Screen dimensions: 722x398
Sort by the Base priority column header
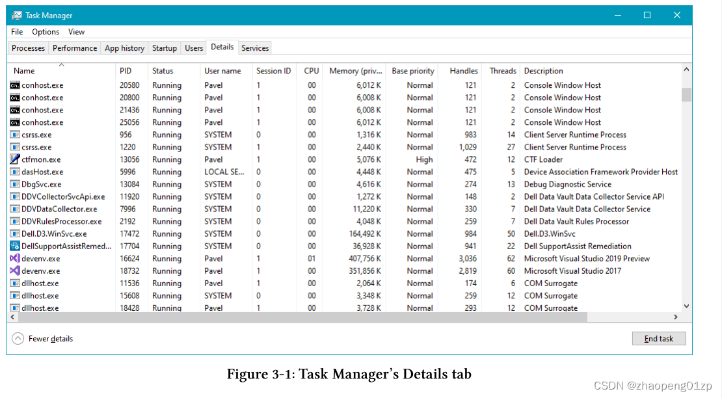(x=412, y=71)
